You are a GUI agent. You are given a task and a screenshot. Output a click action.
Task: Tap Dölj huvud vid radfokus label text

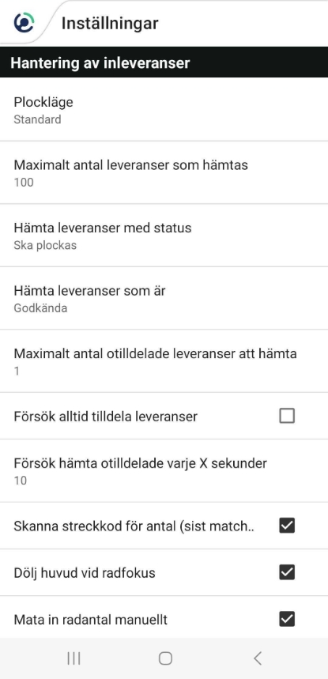tap(85, 573)
